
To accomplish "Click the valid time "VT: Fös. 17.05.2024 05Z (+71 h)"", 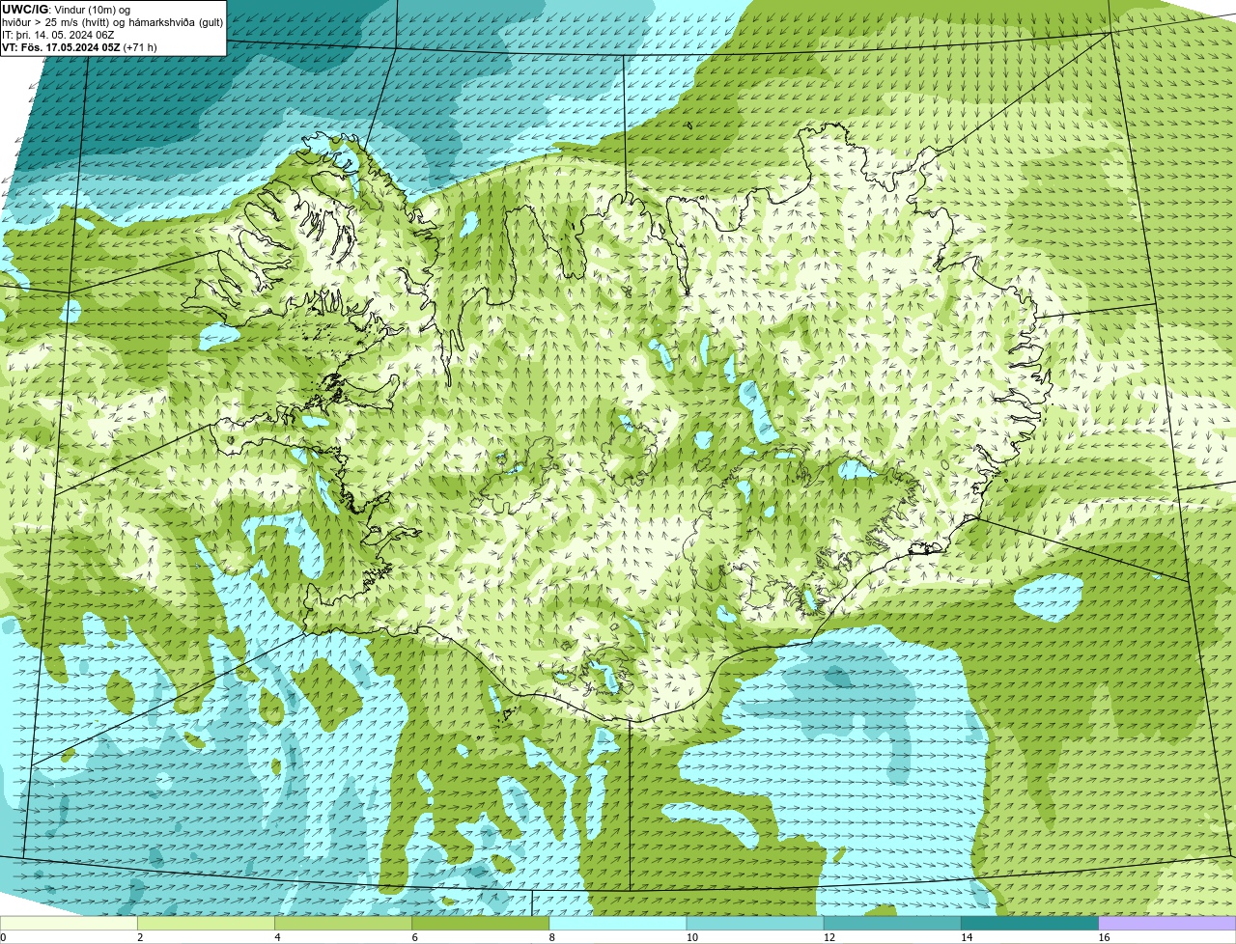I will (79, 47).
